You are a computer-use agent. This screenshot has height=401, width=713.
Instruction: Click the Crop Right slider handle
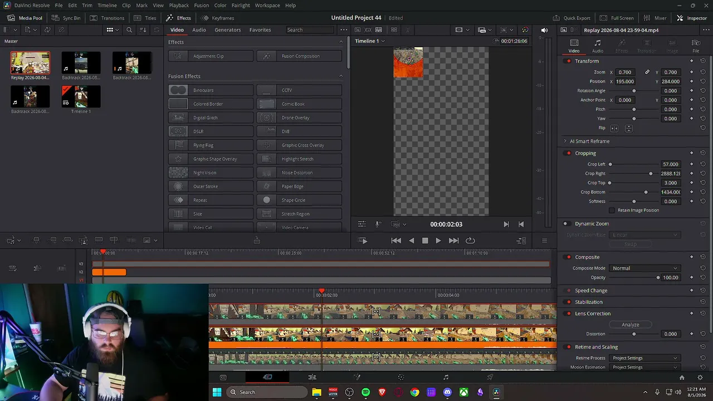tap(651, 174)
